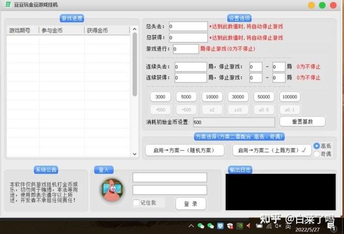The image size is (344, 234).
Task: Minimize window with the yellow circle button
Action: 311,5
